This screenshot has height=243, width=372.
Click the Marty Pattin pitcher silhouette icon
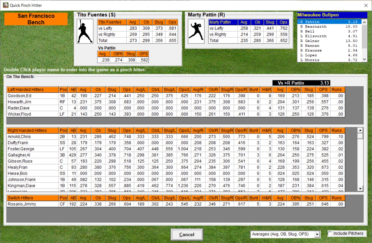[196, 31]
